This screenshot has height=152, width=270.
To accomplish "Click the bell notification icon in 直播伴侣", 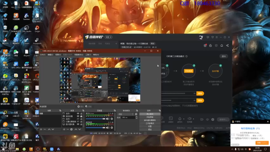I will tap(222, 46).
